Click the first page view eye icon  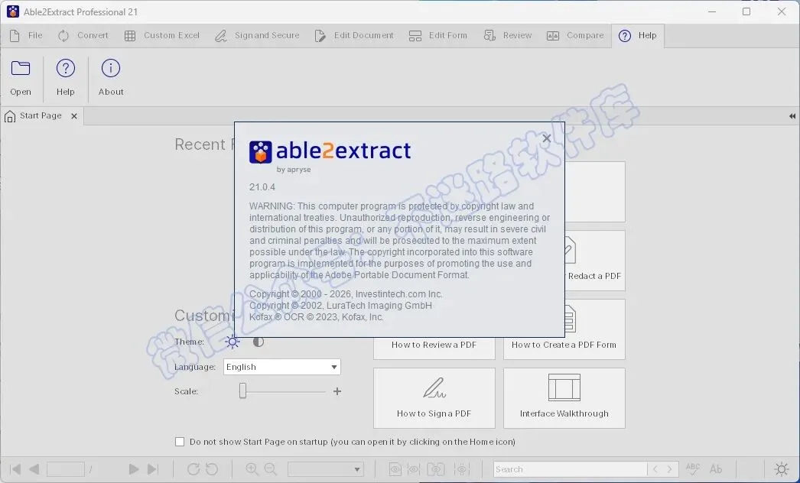(x=395, y=469)
